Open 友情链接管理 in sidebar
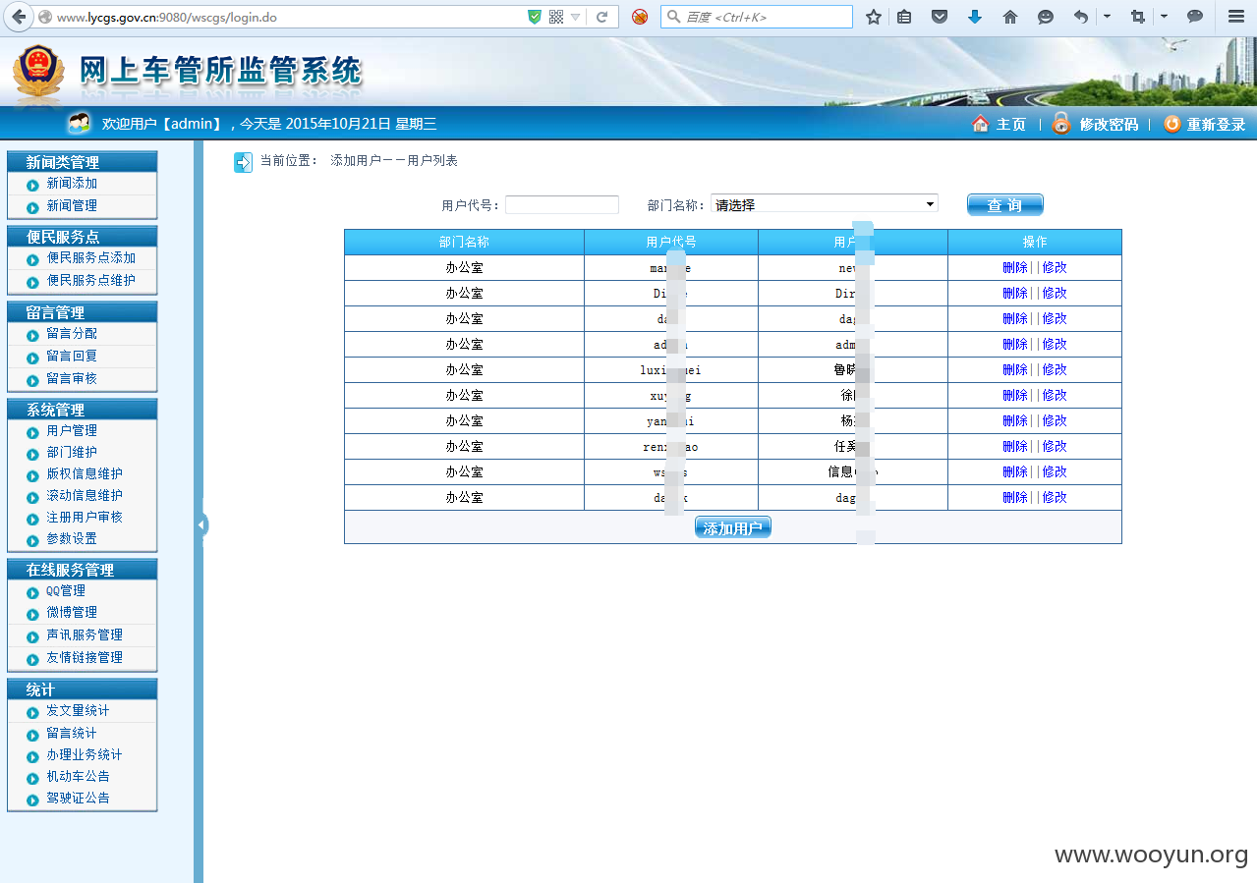 click(85, 658)
